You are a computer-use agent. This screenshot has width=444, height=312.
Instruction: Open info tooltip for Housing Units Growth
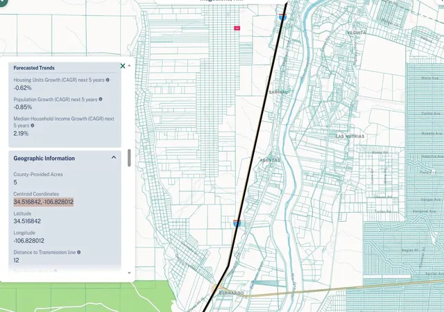[x=108, y=80]
